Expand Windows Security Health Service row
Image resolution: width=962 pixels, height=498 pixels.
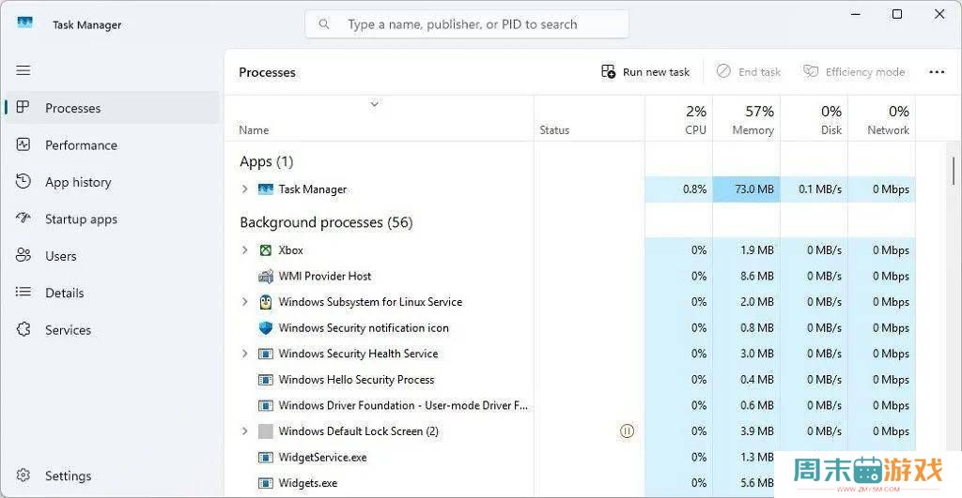tap(245, 354)
